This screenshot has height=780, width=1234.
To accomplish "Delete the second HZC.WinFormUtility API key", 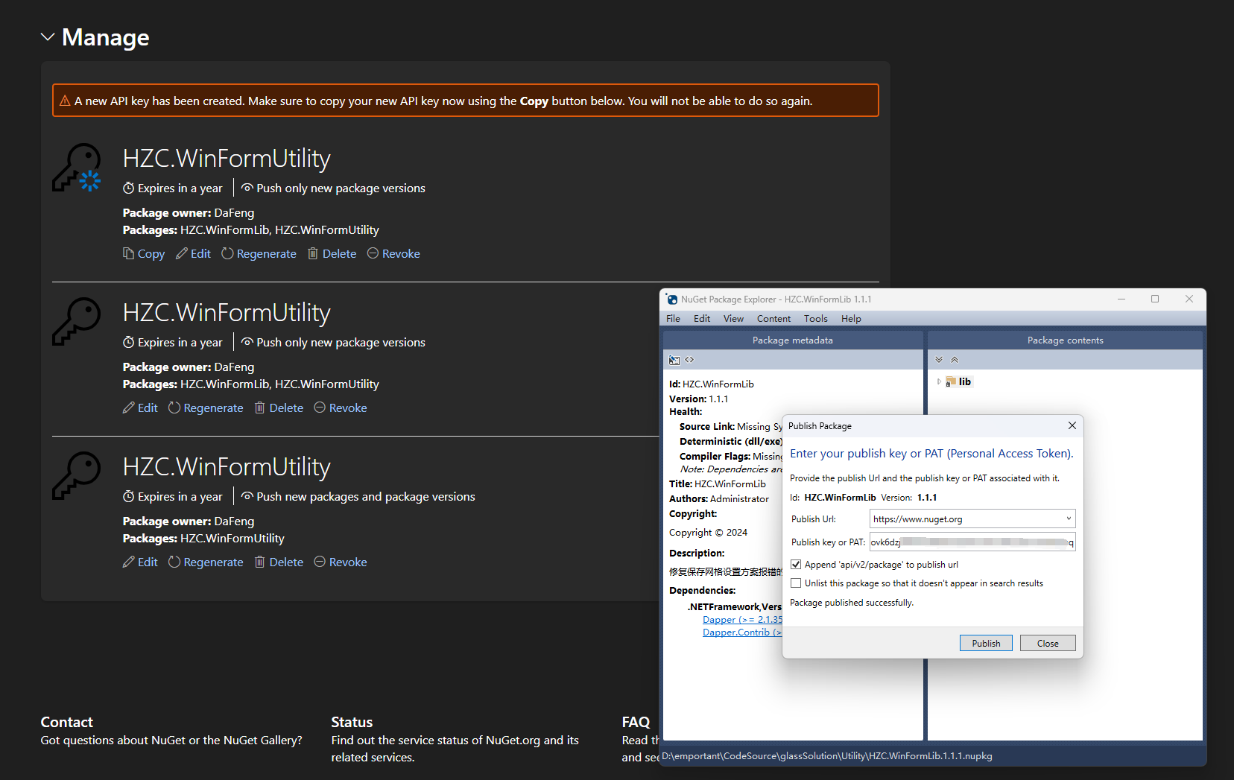I will [279, 408].
